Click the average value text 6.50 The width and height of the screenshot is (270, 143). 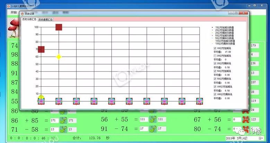pyautogui.click(x=227, y=90)
